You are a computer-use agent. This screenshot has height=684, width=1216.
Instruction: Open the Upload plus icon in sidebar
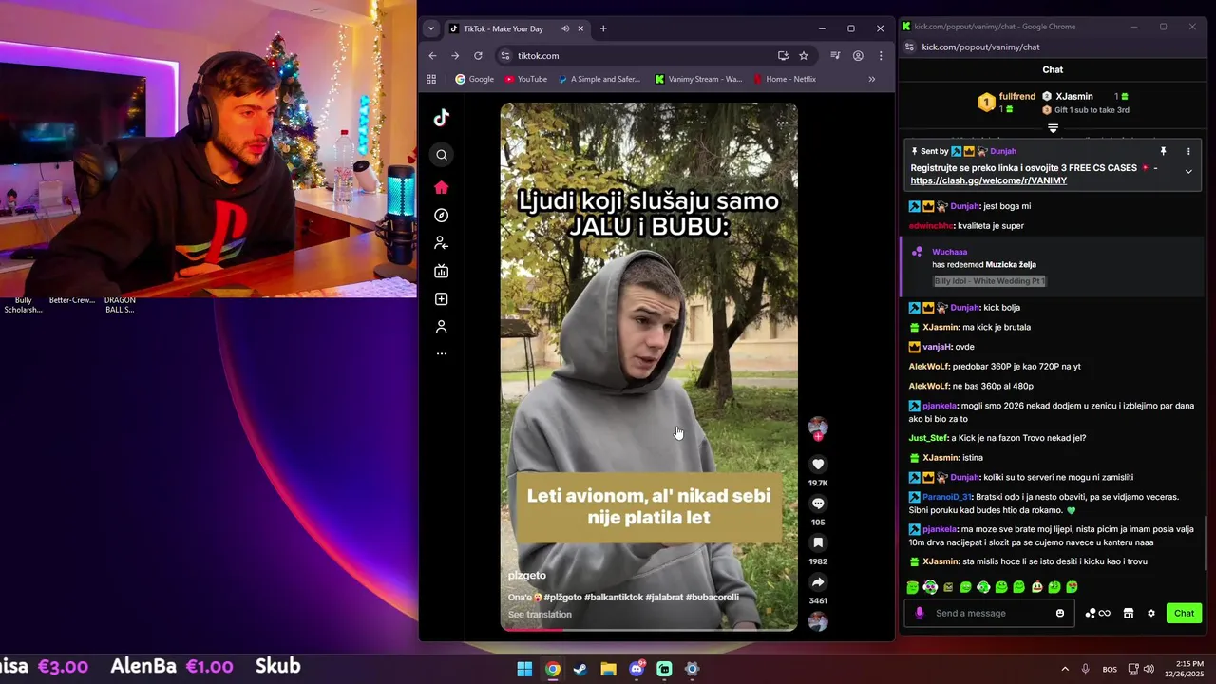tap(441, 299)
